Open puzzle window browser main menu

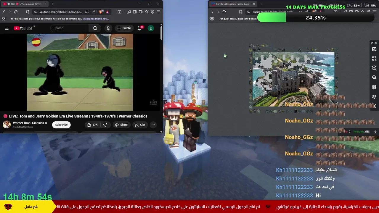(375, 12)
